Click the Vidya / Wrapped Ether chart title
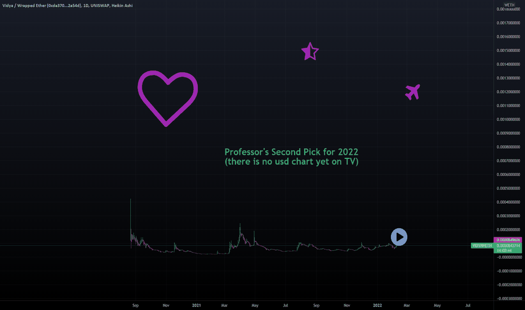Image resolution: width=525 pixels, height=310 pixels. click(67, 6)
